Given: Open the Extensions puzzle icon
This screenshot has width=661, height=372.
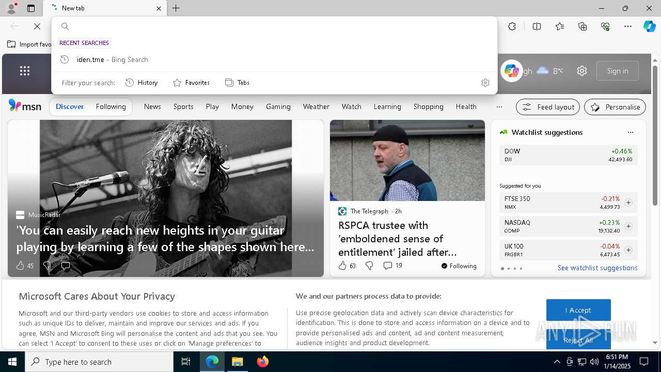Looking at the screenshot, I should [x=512, y=26].
